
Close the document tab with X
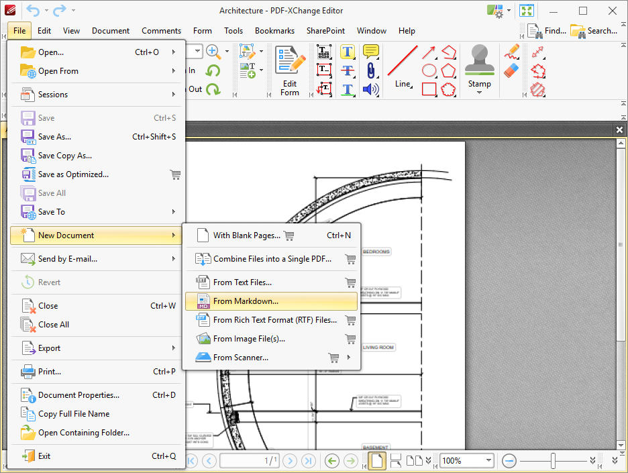pyautogui.click(x=619, y=129)
